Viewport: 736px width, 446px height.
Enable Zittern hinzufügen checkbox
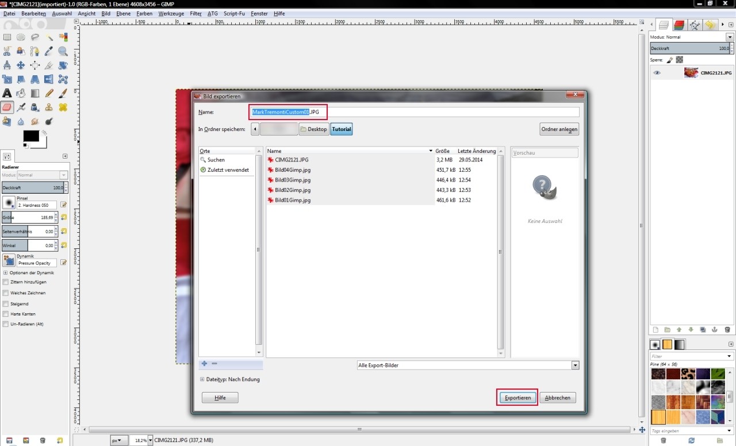(x=6, y=282)
